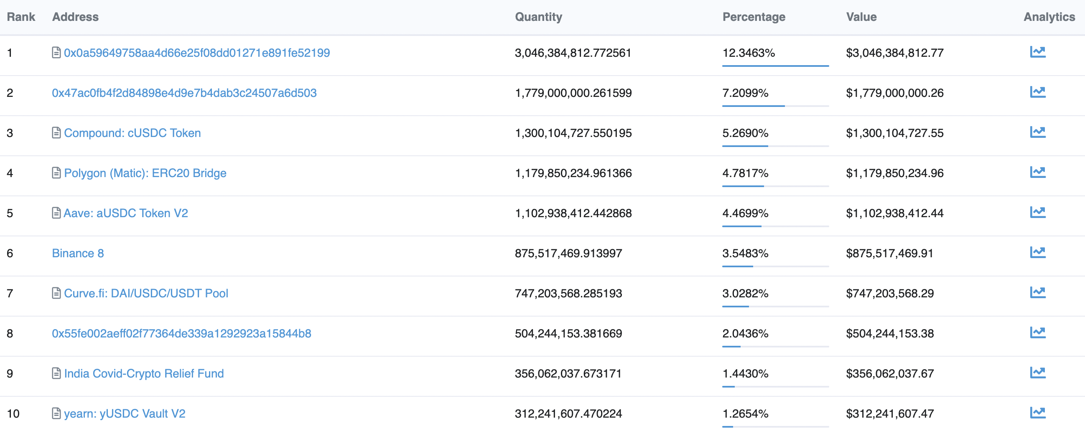The width and height of the screenshot is (1085, 436).
Task: Click contract icon beside India Covid-Crypto Fund
Action: pyautogui.click(x=56, y=373)
